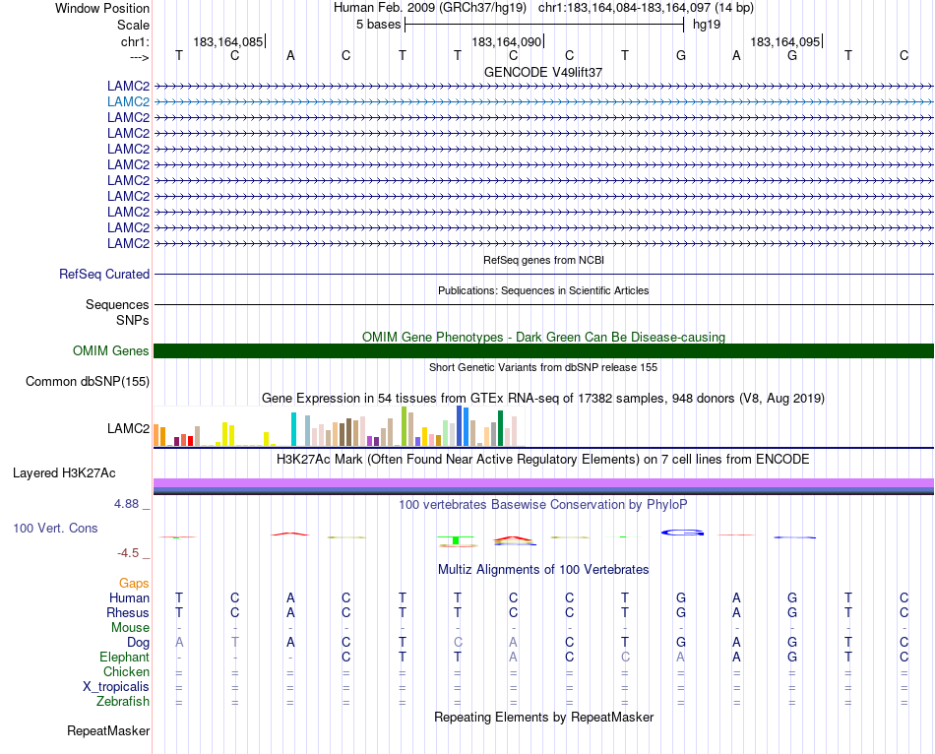935x754 pixels.
Task: Click the X_tropicalis species label
Action: [x=116, y=687]
